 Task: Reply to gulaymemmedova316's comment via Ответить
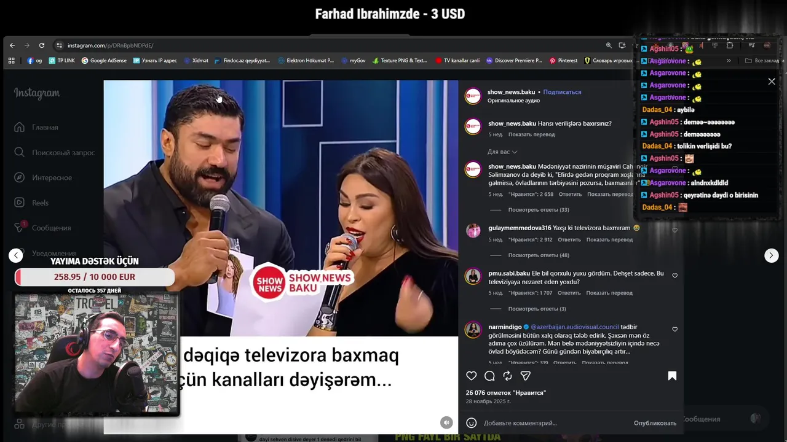pos(569,240)
